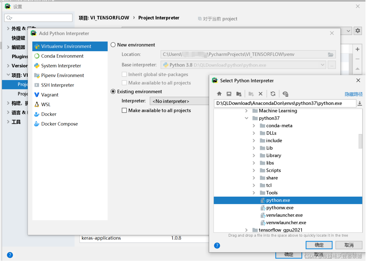Image resolution: width=367 pixels, height=261 pixels.
Task: Click the delete (X) icon in file chooser toolbar
Action: point(261,94)
